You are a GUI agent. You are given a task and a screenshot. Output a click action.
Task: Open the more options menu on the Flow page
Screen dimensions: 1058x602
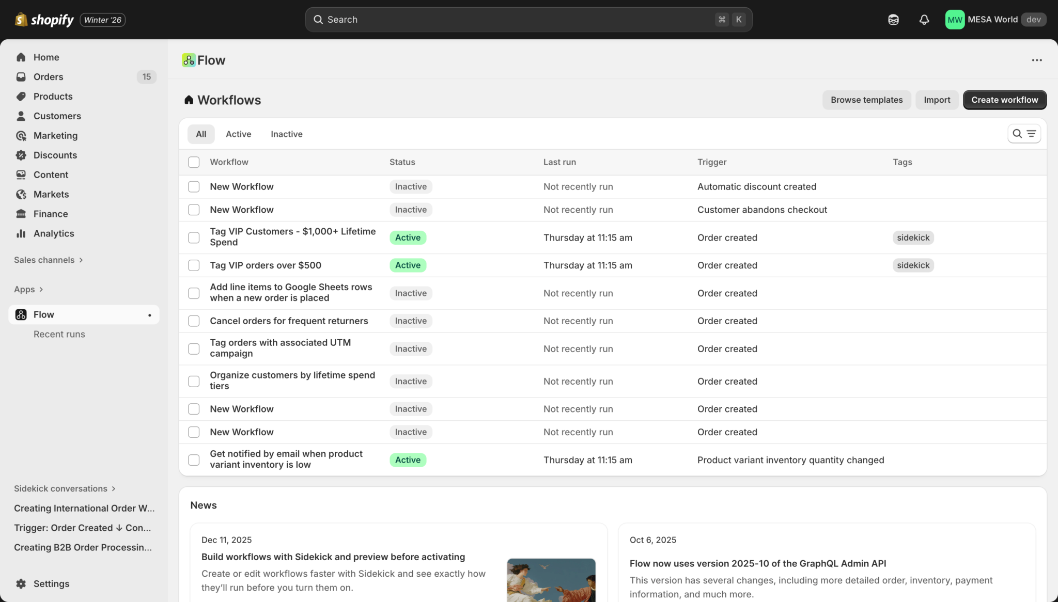pyautogui.click(x=1036, y=60)
